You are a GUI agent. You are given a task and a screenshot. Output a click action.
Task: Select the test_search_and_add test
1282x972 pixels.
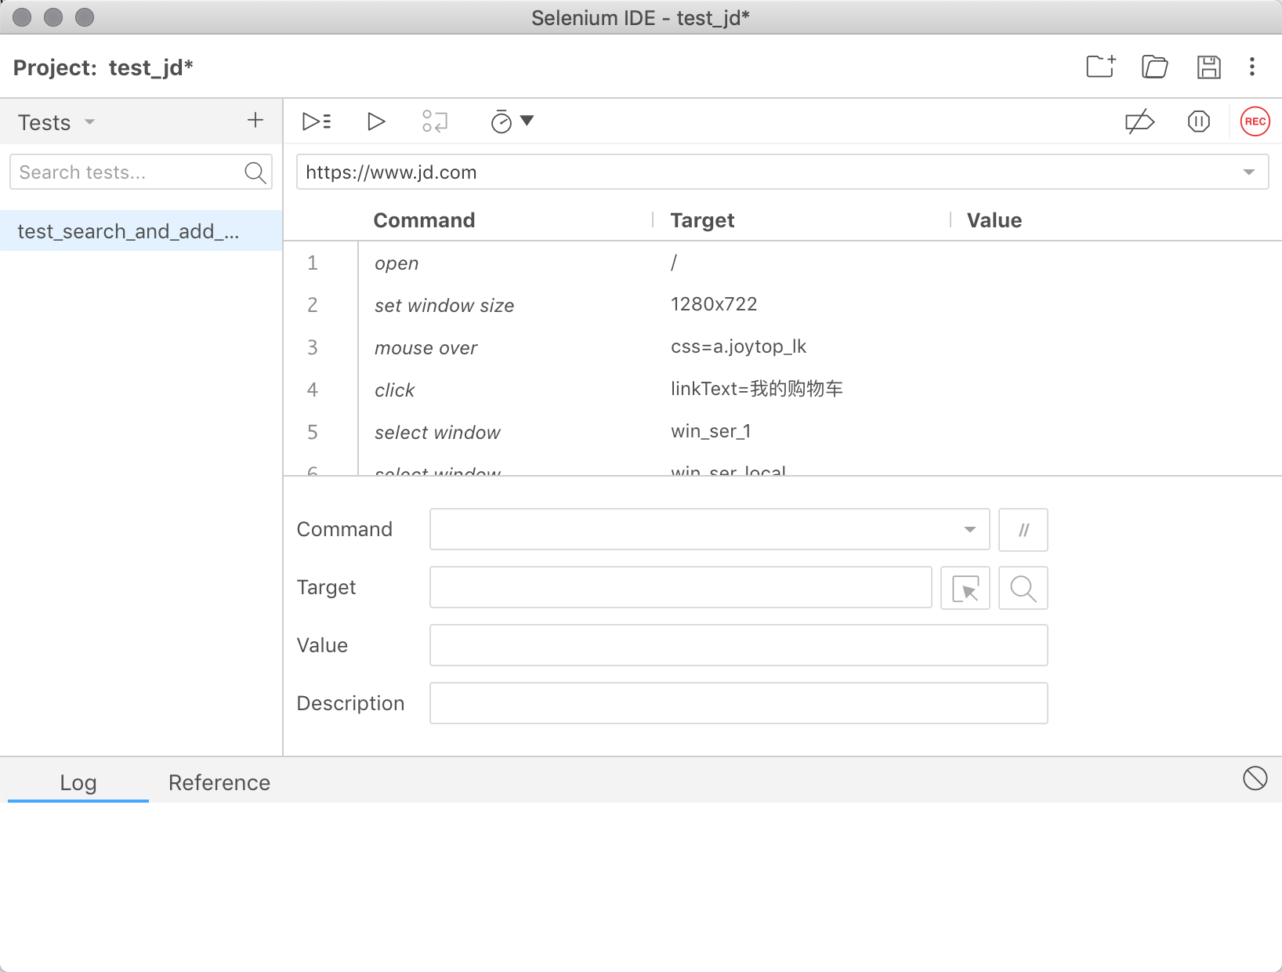click(x=129, y=231)
